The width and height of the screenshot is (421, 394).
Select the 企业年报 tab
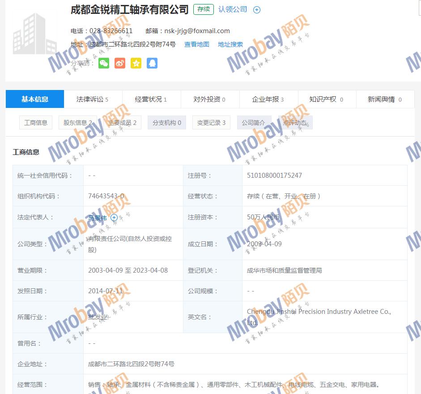click(x=268, y=99)
